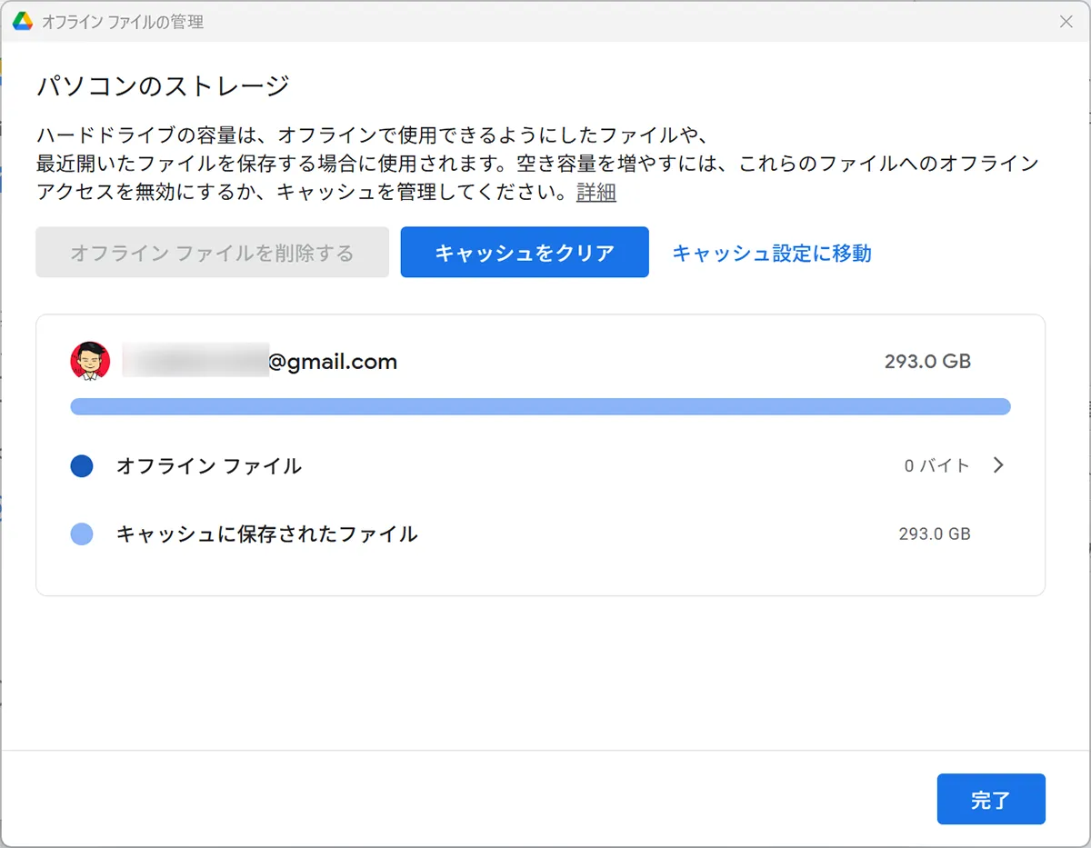The width and height of the screenshot is (1091, 848).
Task: Click the account total 293.0 GB beside email
Action: (x=927, y=362)
